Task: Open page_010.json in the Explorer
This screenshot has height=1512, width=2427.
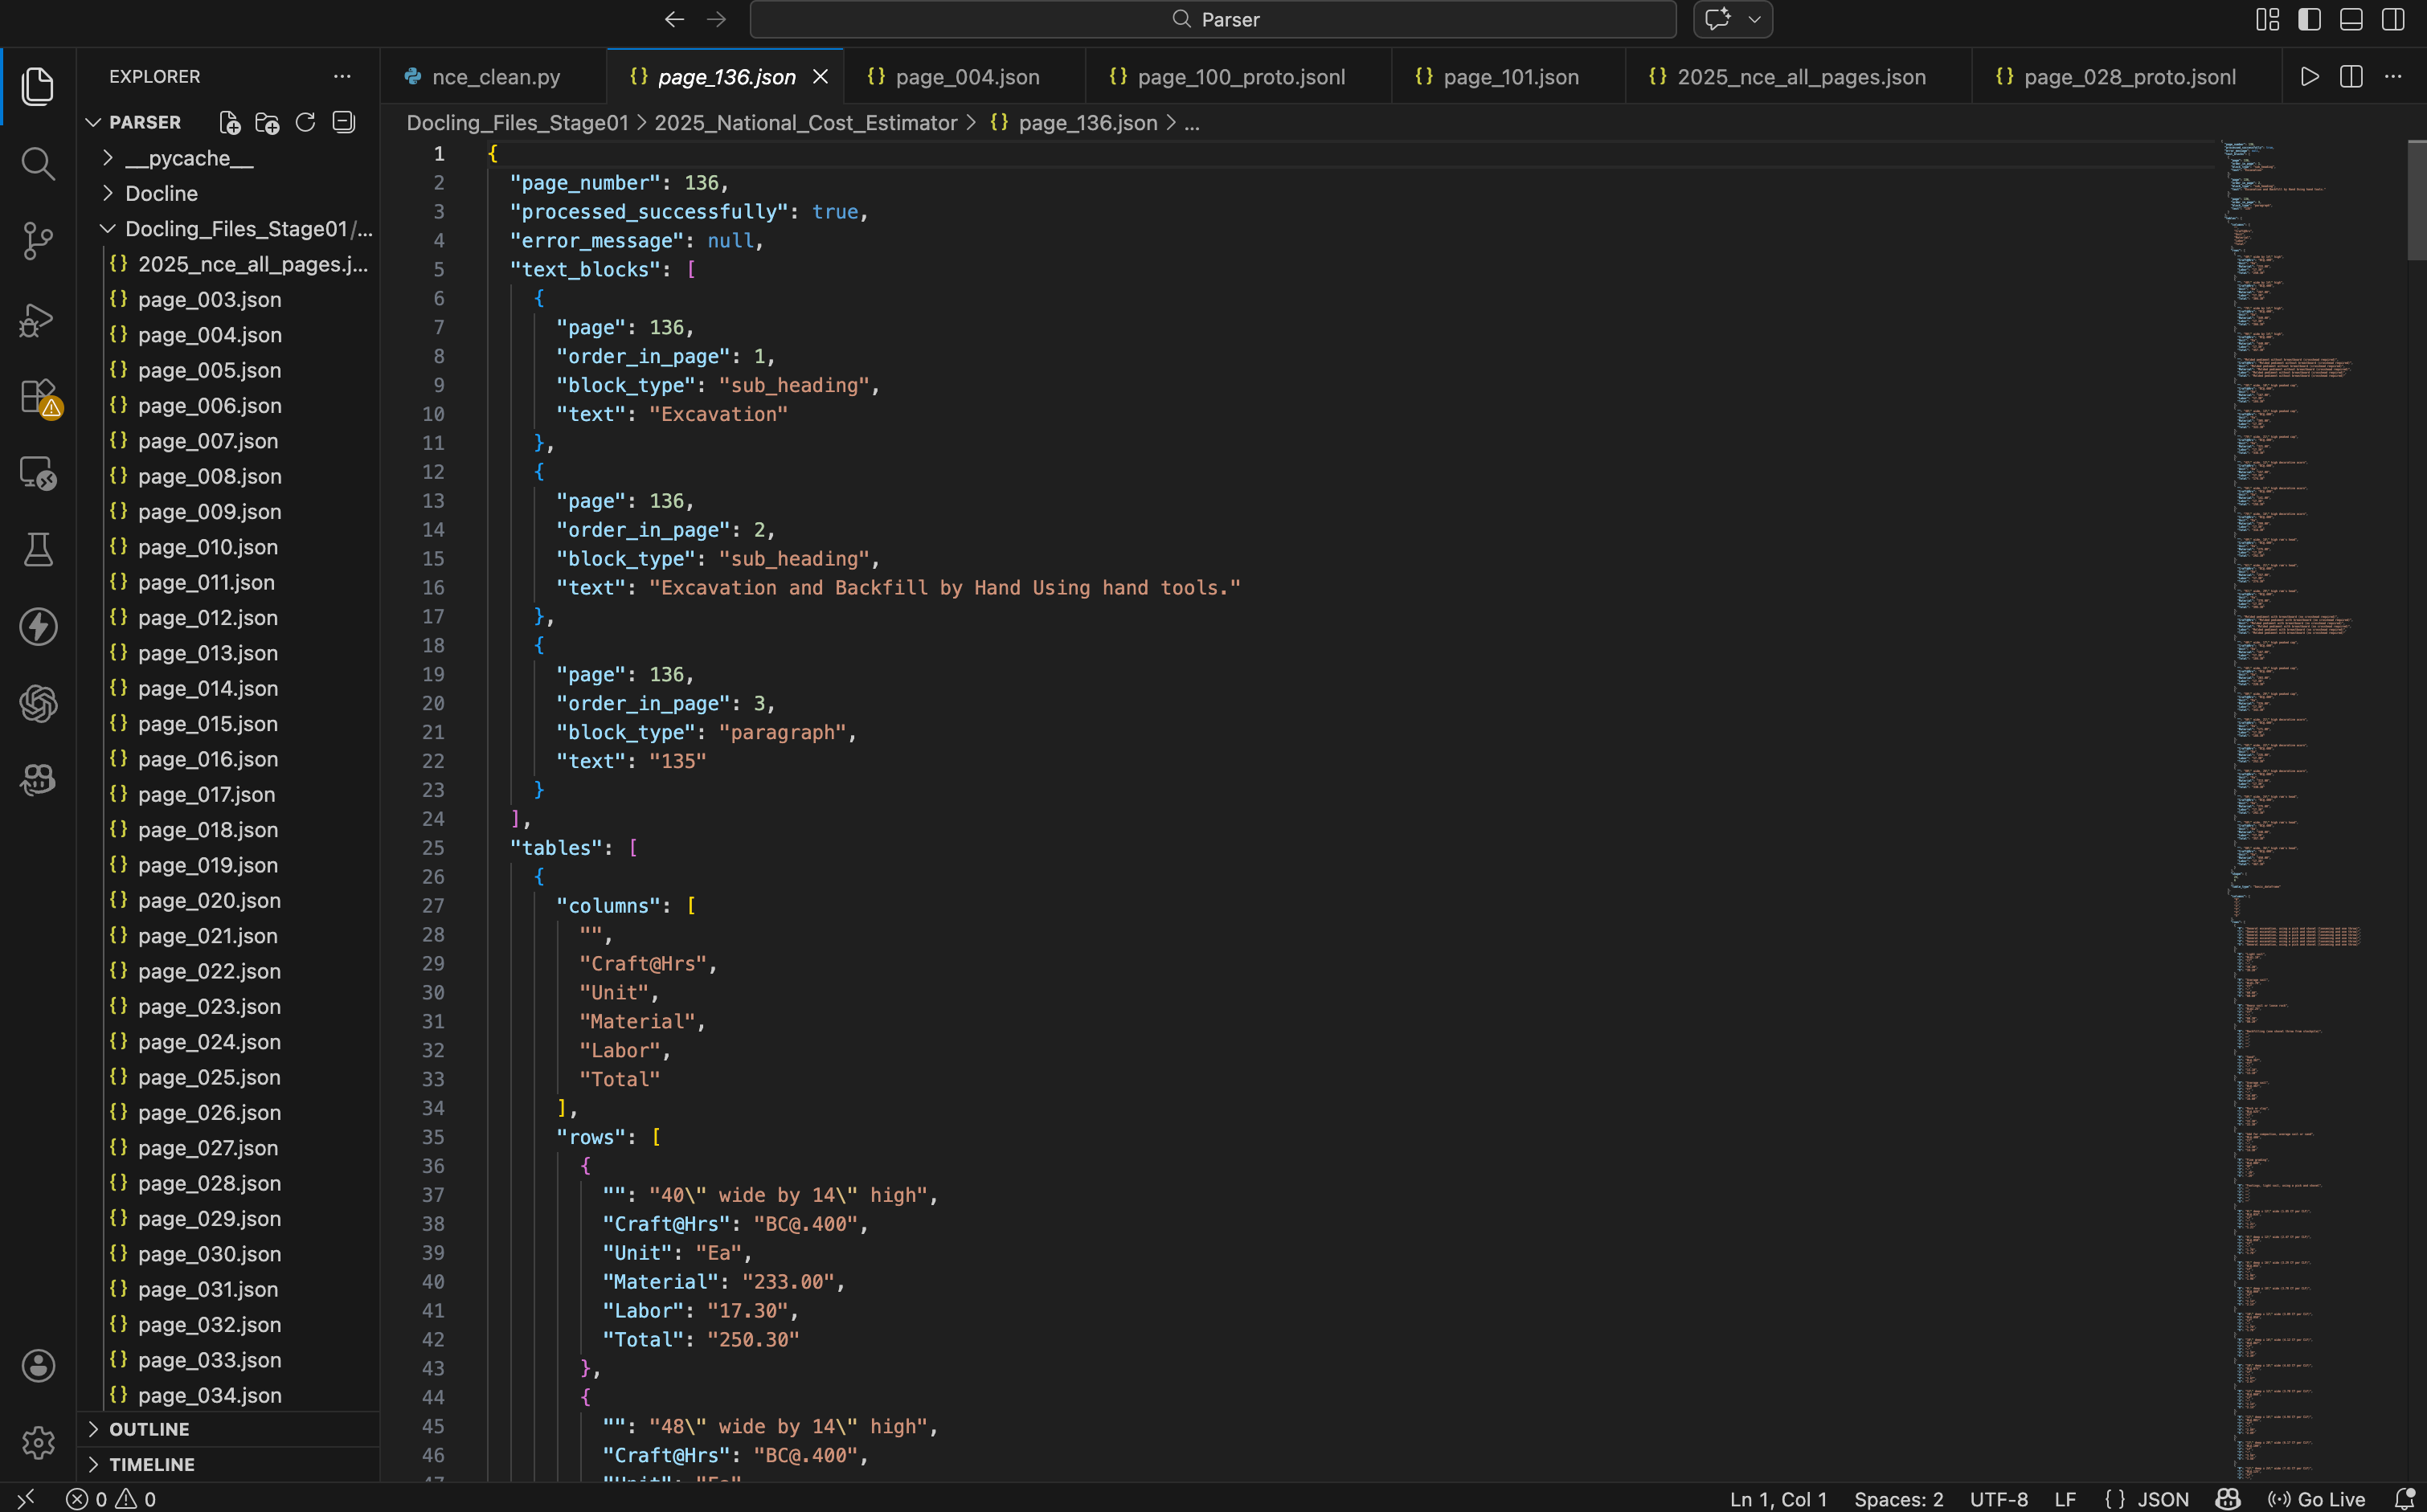Action: click(208, 547)
